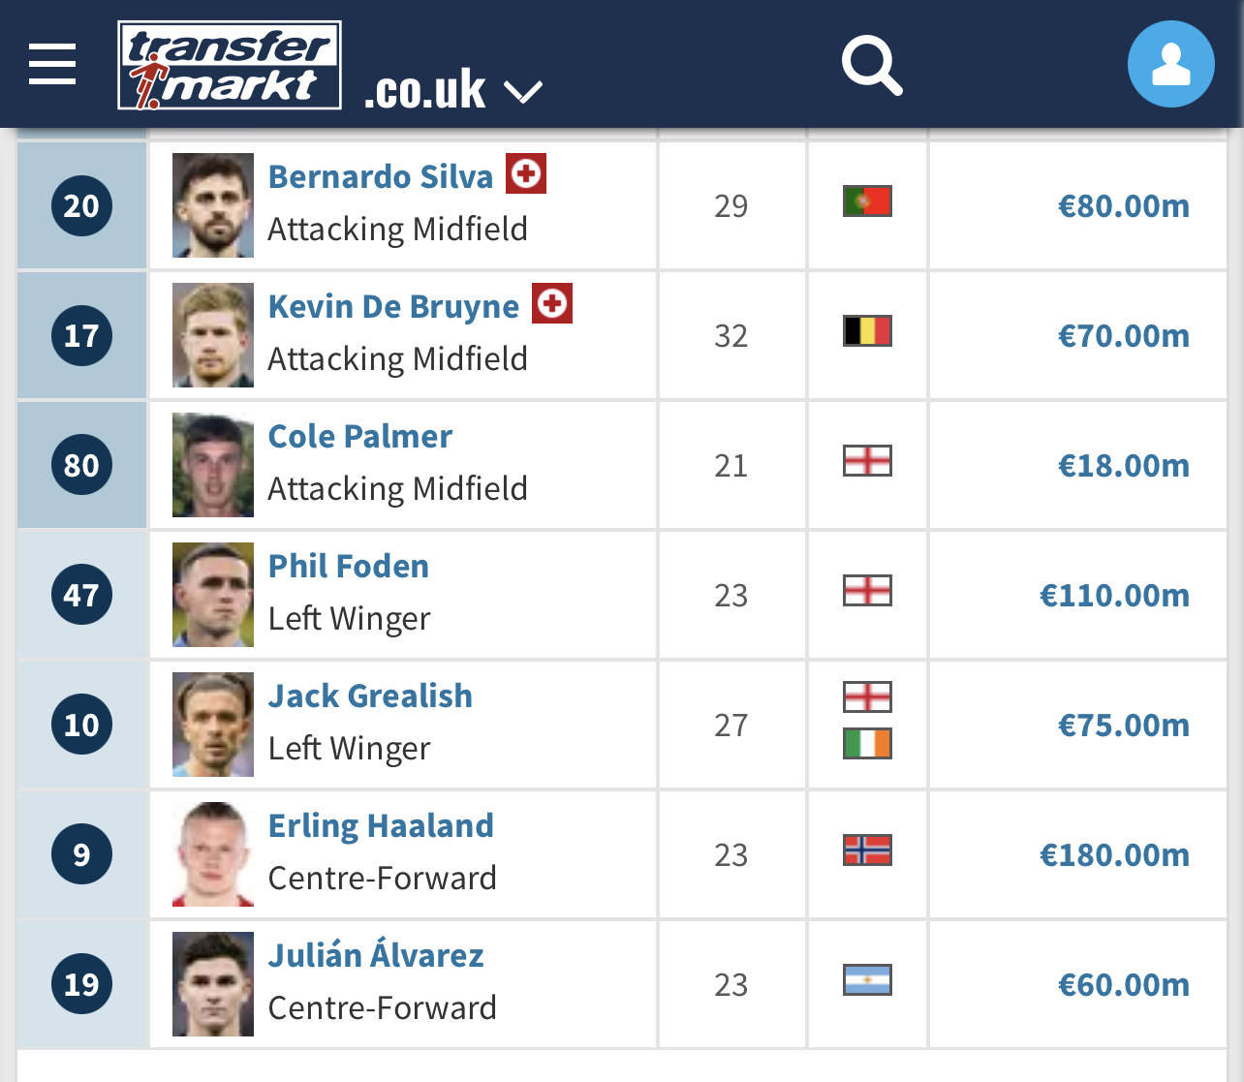Open the search magnifier icon

872,65
